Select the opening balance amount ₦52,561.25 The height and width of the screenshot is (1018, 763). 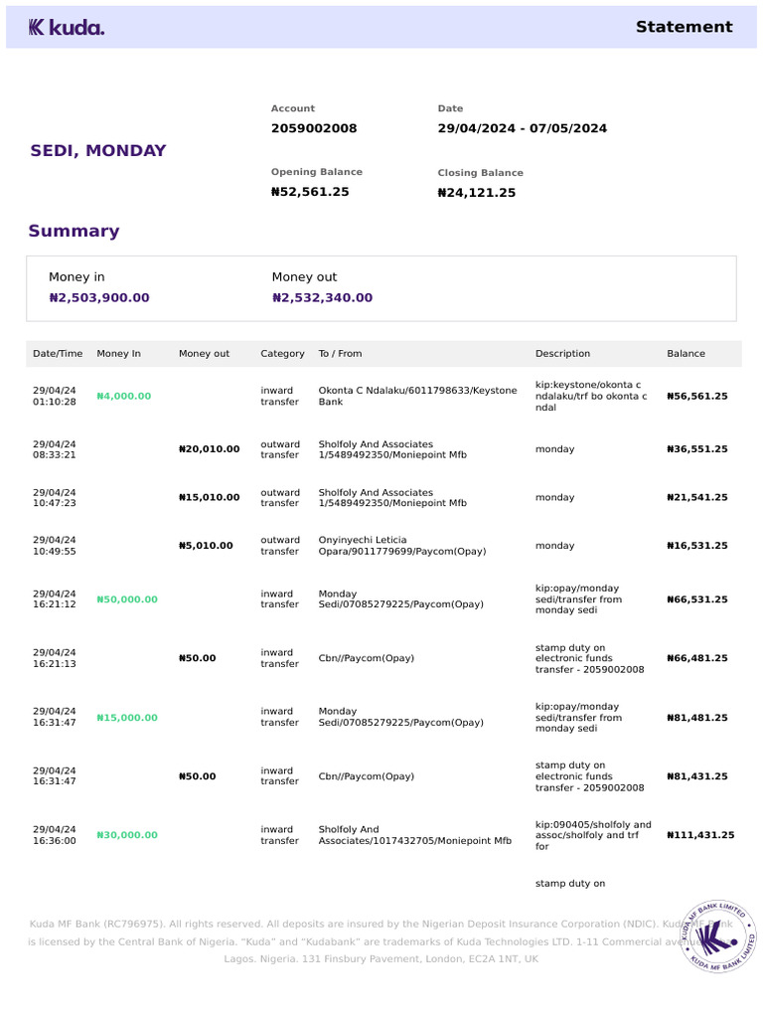(x=310, y=192)
